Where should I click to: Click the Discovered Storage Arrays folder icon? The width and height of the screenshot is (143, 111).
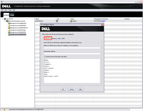[7, 21]
